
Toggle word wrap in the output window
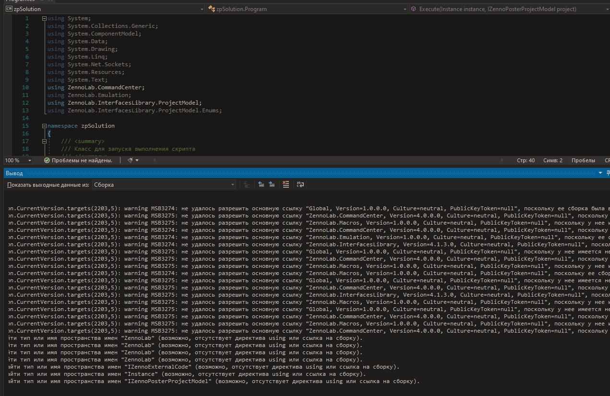300,184
